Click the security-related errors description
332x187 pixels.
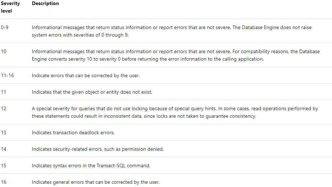click(97, 149)
